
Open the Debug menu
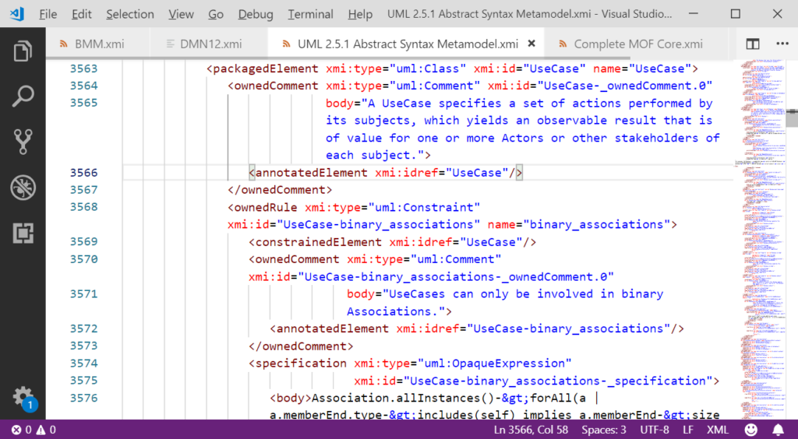click(256, 14)
